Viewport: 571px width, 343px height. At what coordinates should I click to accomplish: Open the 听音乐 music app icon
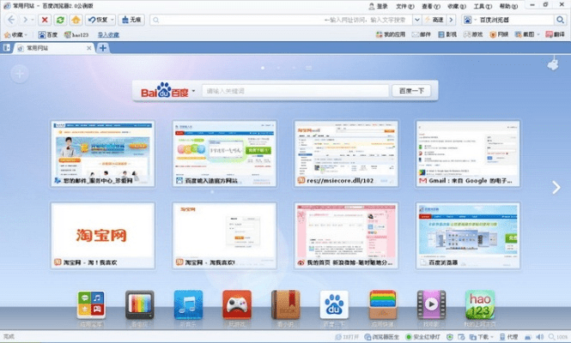click(188, 304)
